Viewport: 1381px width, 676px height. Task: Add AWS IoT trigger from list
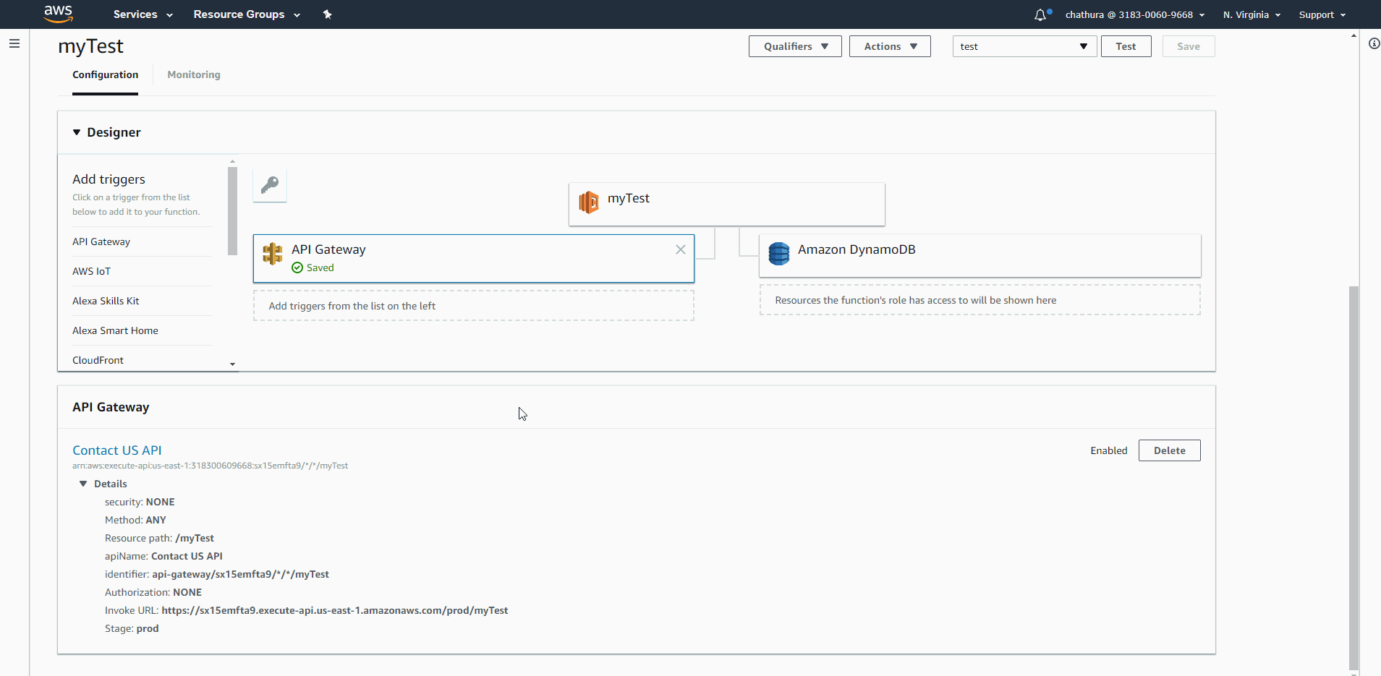pyautogui.click(x=92, y=271)
